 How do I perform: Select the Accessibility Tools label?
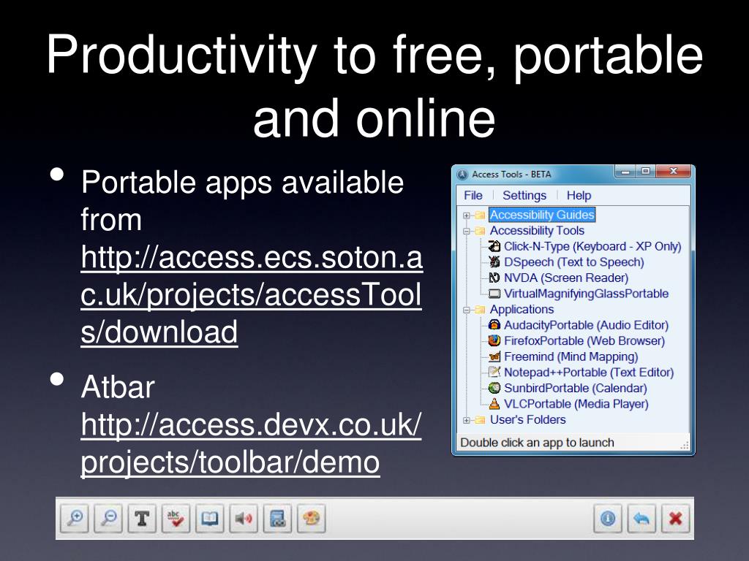point(537,230)
